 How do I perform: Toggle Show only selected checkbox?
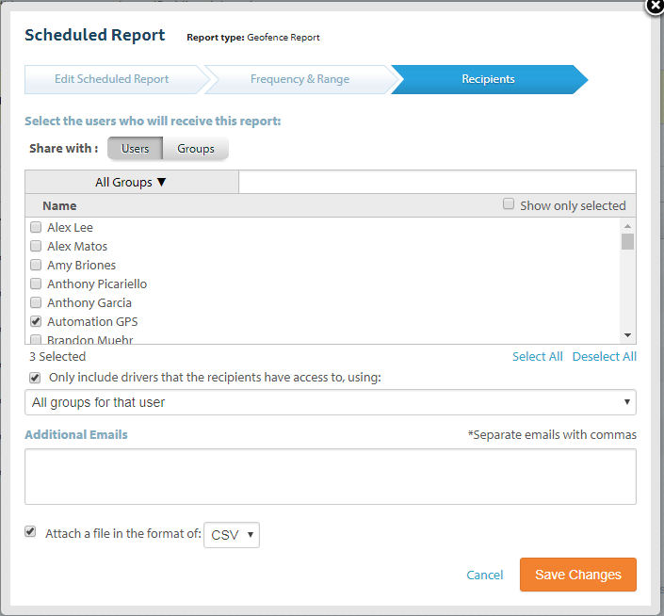tap(509, 204)
